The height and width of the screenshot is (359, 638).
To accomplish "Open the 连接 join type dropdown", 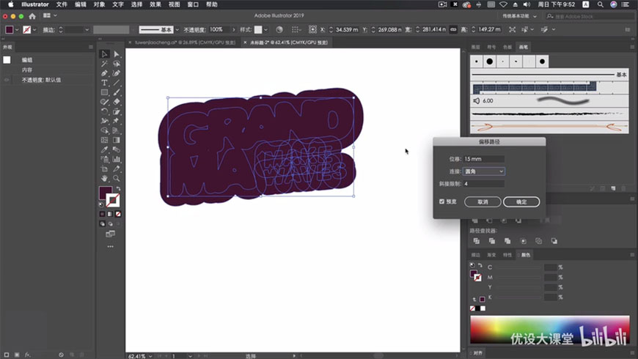I will coord(484,171).
